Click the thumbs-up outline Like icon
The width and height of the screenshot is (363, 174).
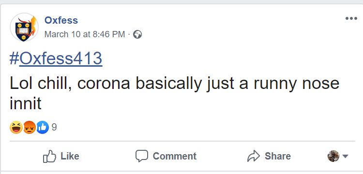point(49,156)
